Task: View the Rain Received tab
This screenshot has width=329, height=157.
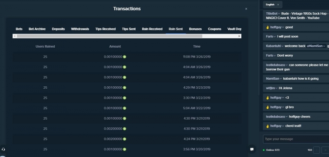Action: click(x=152, y=29)
